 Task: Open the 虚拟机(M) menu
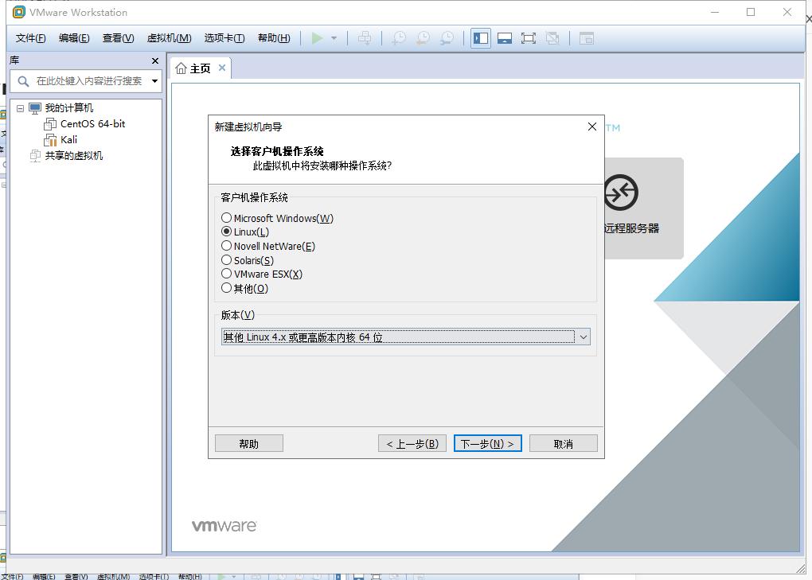[170, 38]
